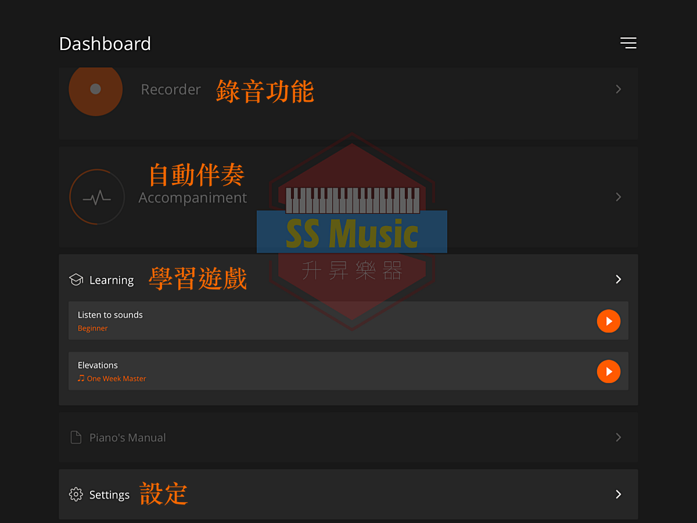Click the Settings gear icon
This screenshot has height=523, width=697.
(x=76, y=494)
